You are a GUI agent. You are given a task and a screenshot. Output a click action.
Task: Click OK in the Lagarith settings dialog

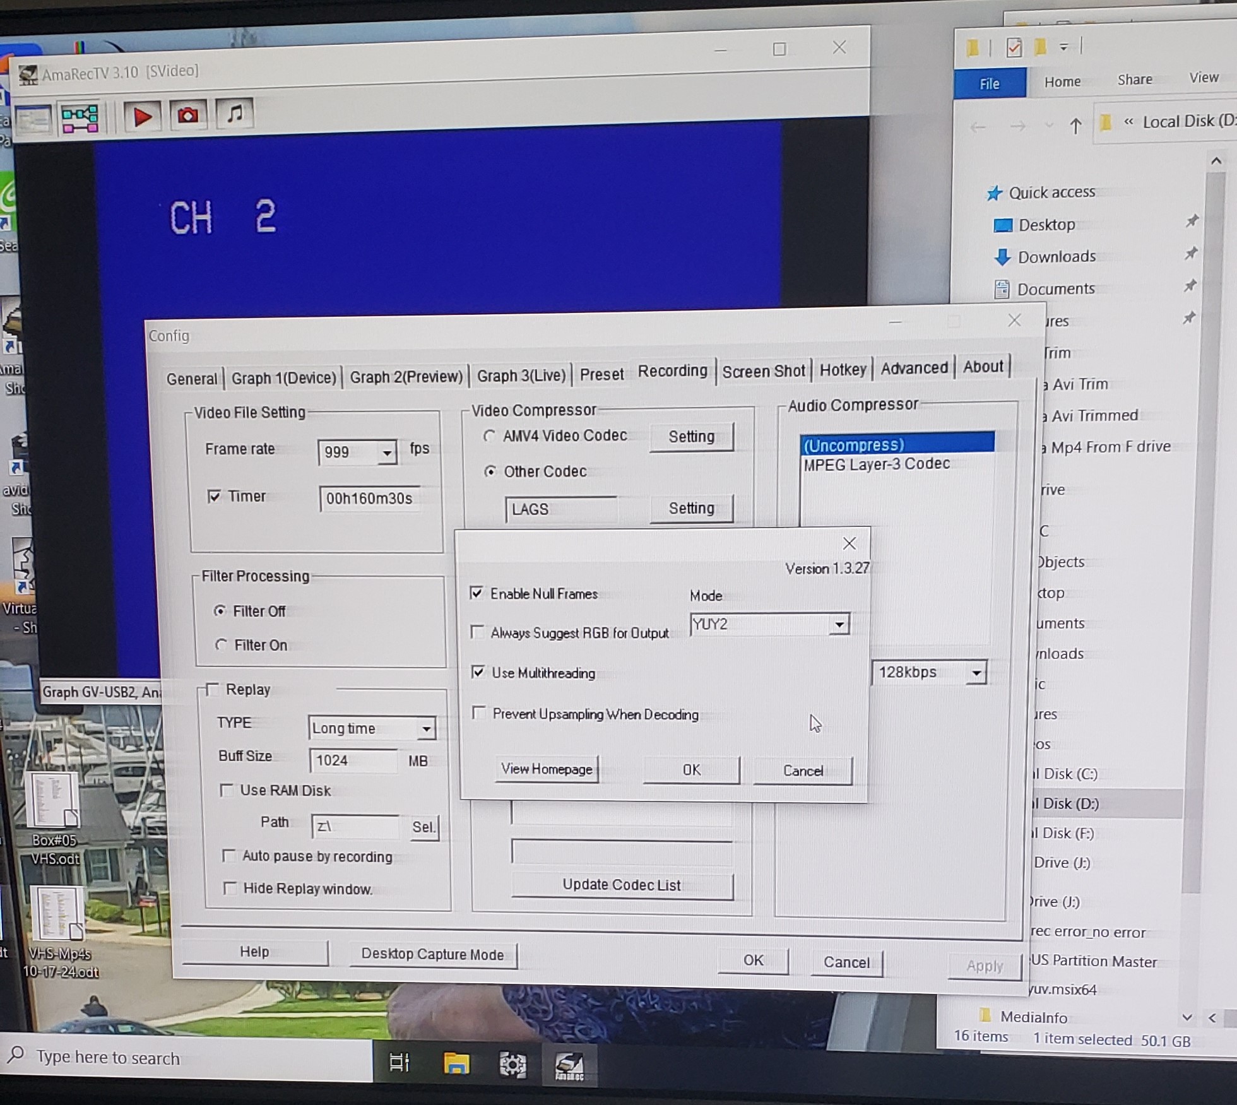point(692,770)
